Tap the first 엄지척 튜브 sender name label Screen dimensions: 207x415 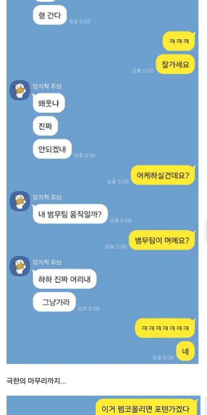point(47,86)
